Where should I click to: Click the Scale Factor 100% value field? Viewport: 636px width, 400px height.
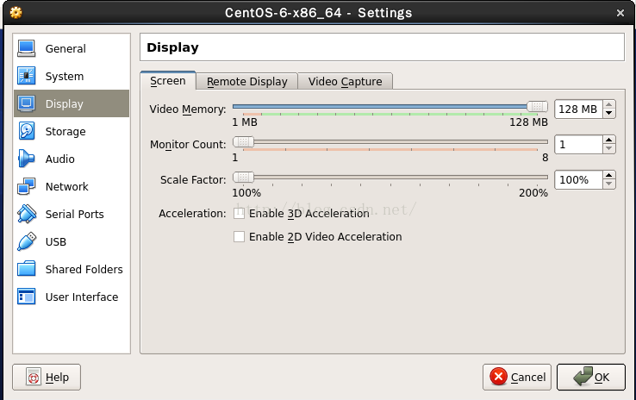pyautogui.click(x=579, y=179)
